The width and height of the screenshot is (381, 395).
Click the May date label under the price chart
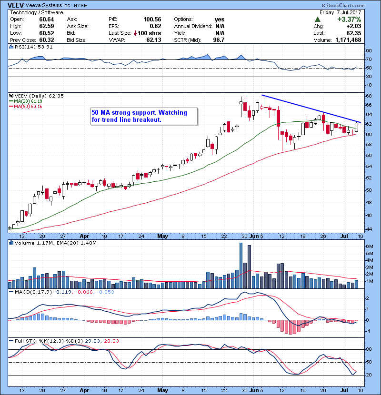[162, 237]
